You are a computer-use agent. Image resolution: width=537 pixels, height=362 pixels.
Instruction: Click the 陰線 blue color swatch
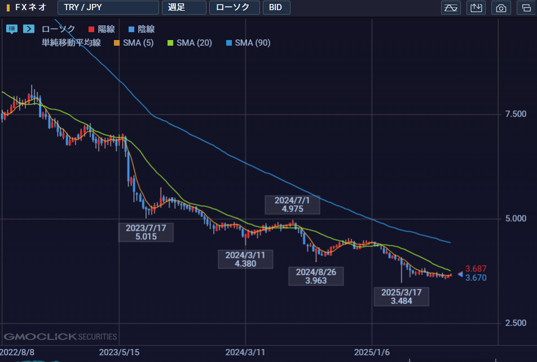(x=131, y=29)
